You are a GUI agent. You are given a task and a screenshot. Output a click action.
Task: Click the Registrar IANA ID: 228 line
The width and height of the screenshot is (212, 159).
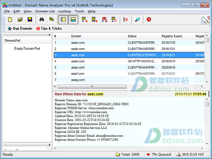coord(70,132)
